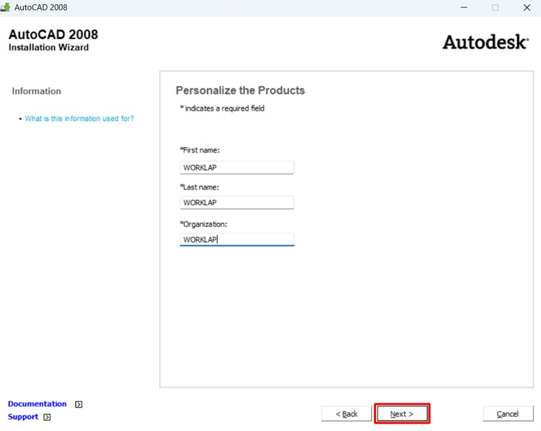The image size is (541, 431).
Task: Click the 'indicates a required field' note
Action: pos(222,108)
